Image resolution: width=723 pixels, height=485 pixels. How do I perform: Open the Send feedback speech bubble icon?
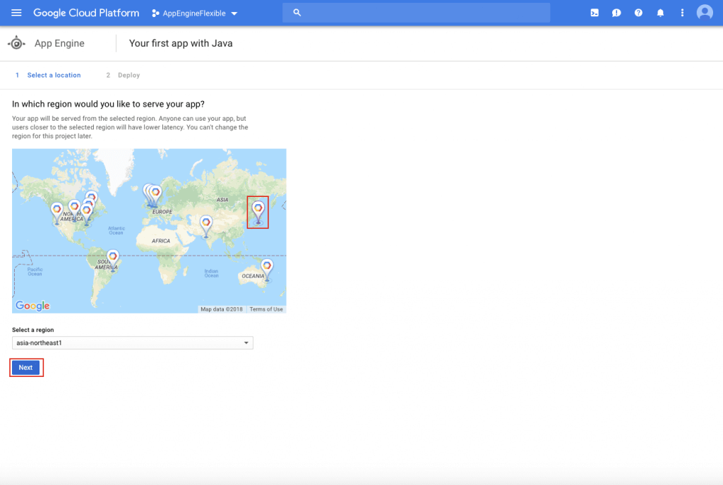pos(616,12)
